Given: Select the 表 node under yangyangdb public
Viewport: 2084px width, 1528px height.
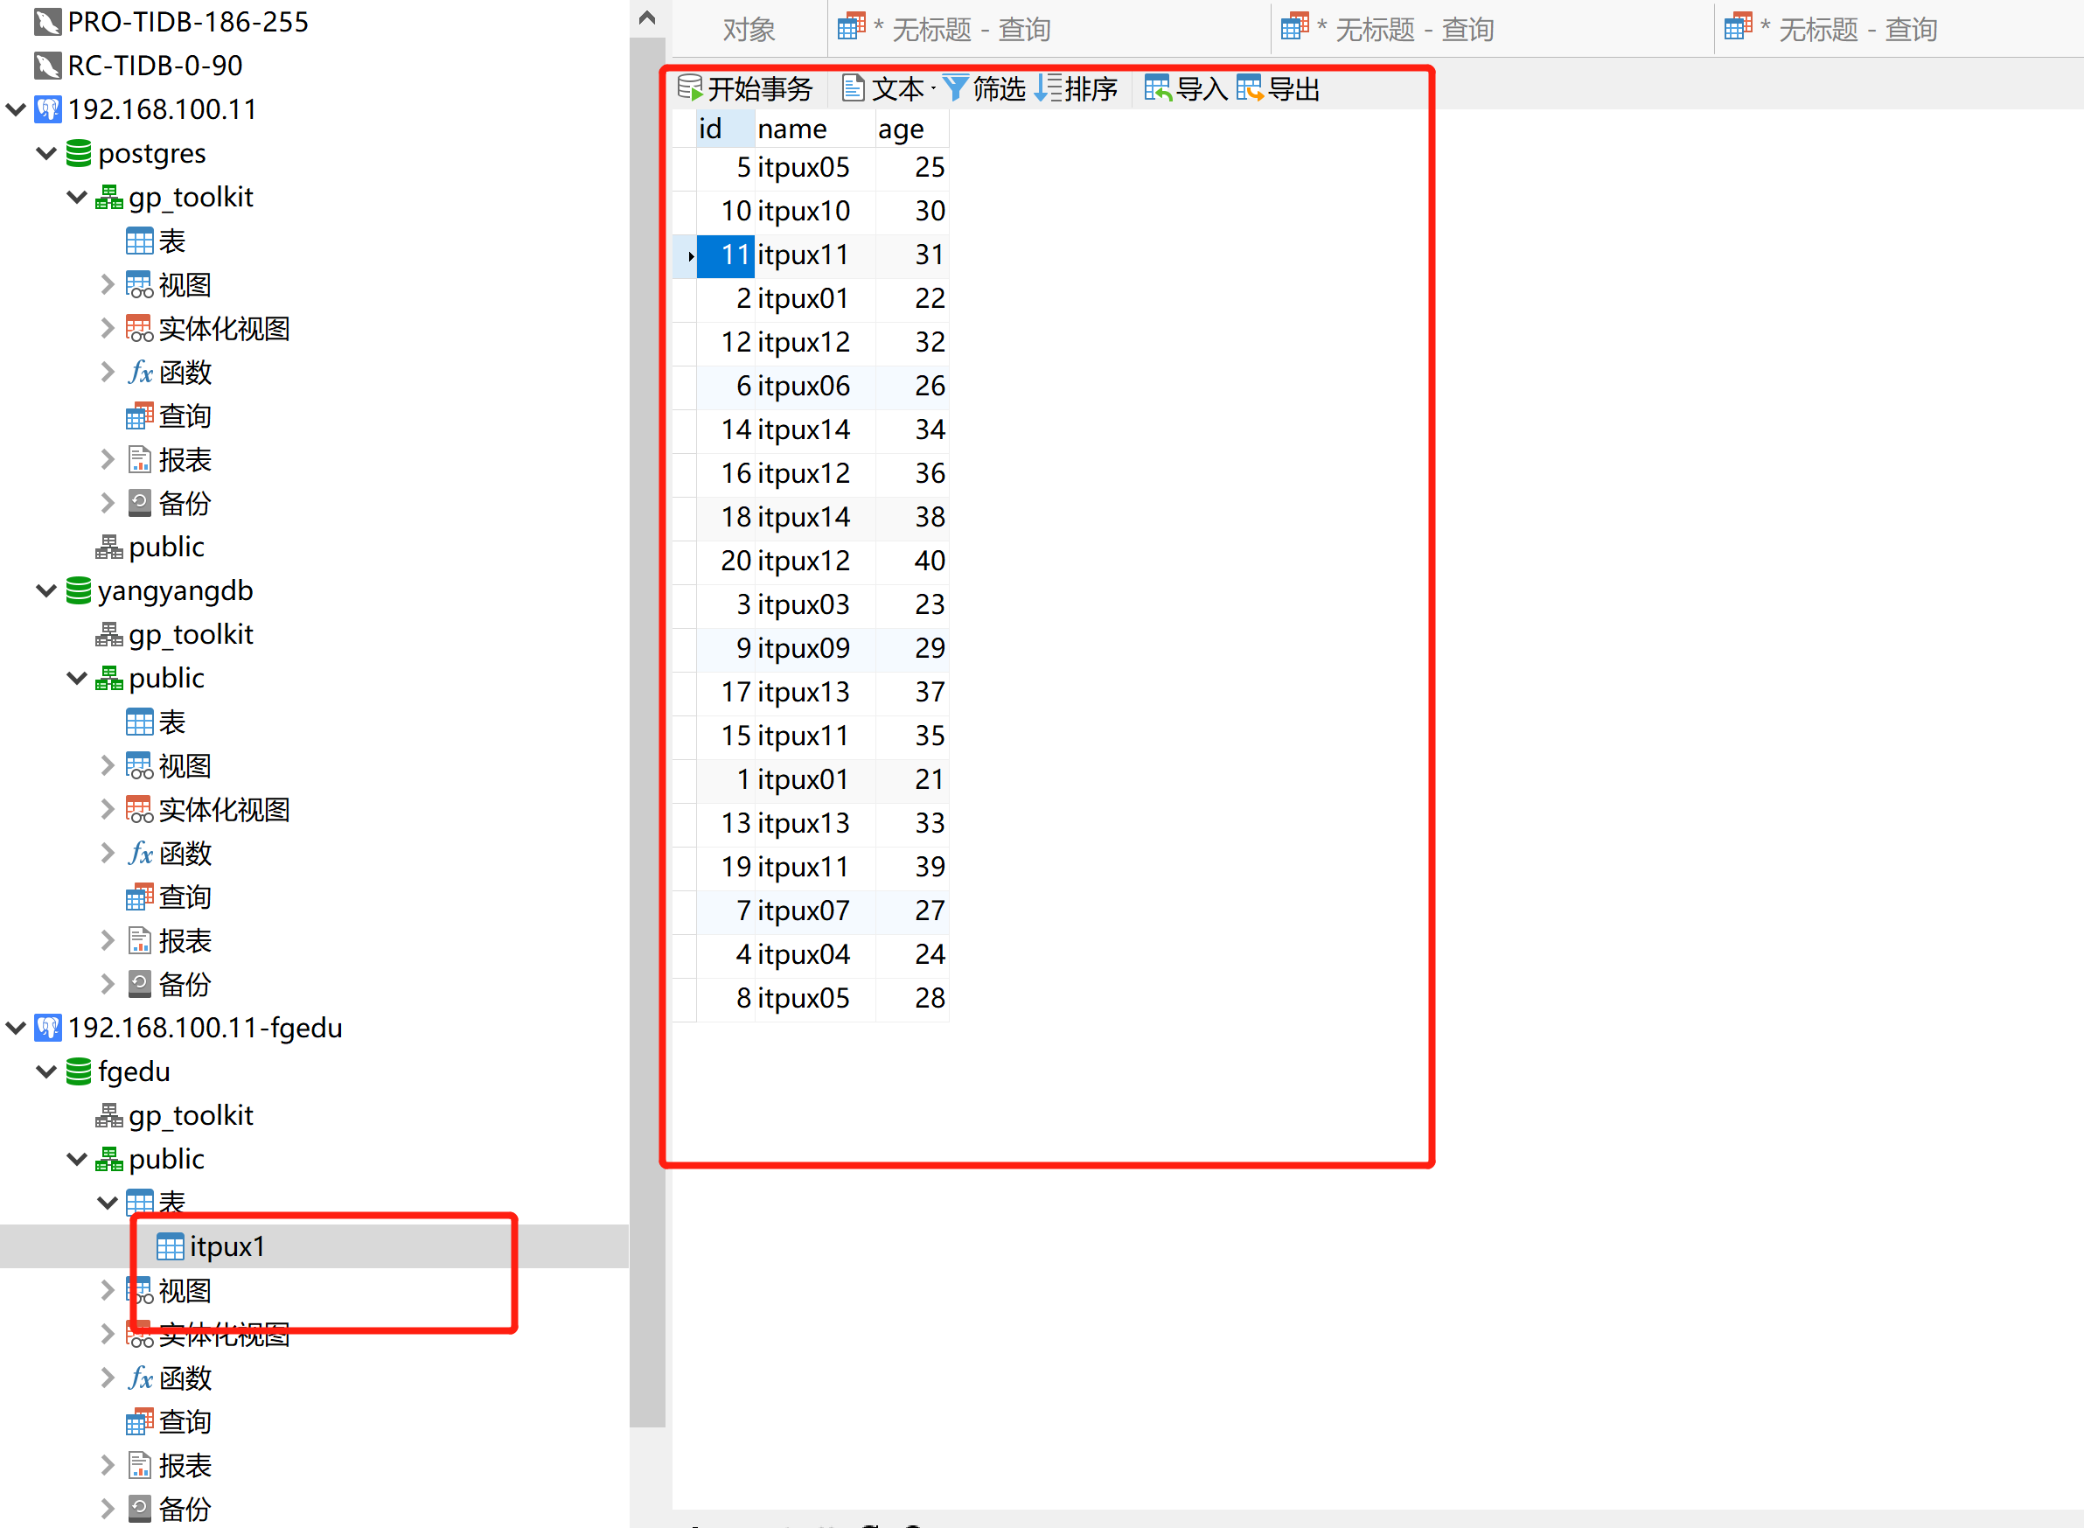Looking at the screenshot, I should coord(156,722).
